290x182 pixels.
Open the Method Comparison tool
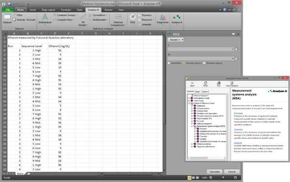click(118, 20)
